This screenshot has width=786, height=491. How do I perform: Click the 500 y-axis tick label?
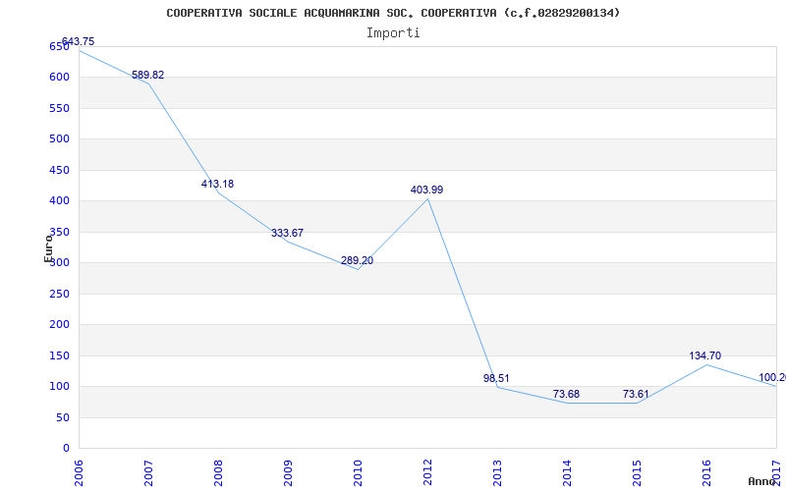pos(59,139)
